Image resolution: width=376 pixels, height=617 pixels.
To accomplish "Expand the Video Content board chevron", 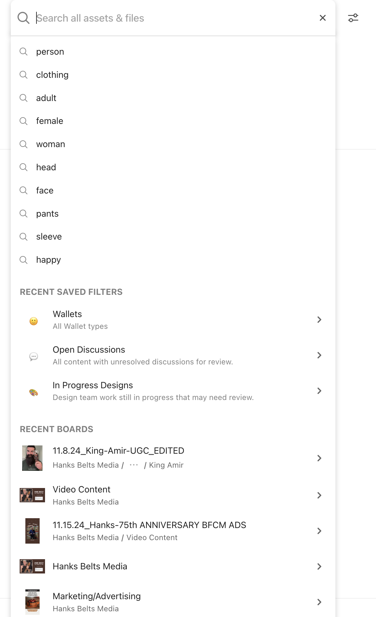I will click(319, 495).
